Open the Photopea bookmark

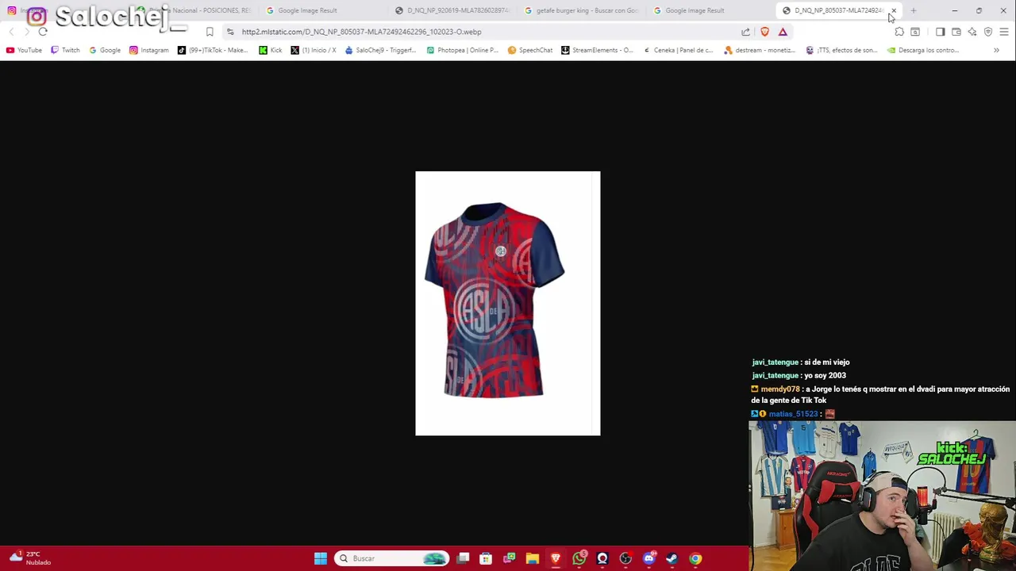[x=462, y=50]
